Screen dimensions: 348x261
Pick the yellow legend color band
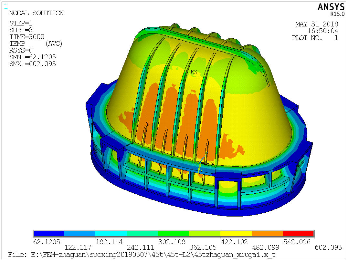tap(236, 234)
